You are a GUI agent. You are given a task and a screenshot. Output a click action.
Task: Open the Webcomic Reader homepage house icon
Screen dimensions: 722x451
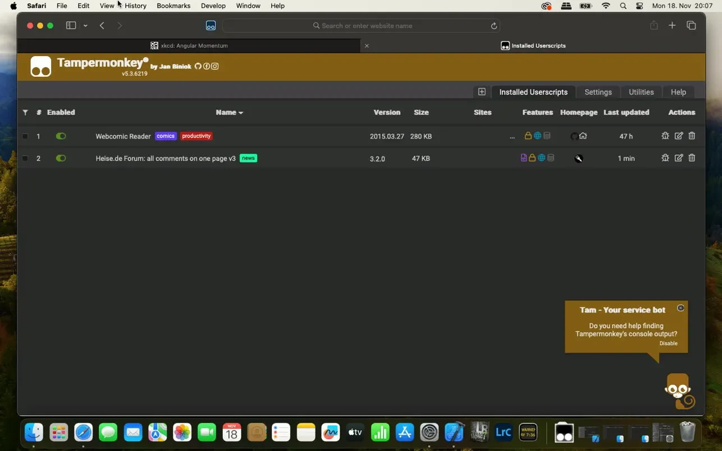click(x=583, y=136)
